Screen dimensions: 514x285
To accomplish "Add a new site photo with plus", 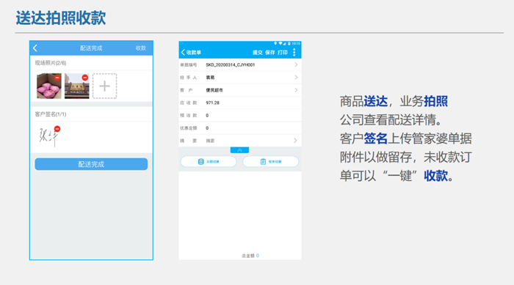I will click(104, 86).
